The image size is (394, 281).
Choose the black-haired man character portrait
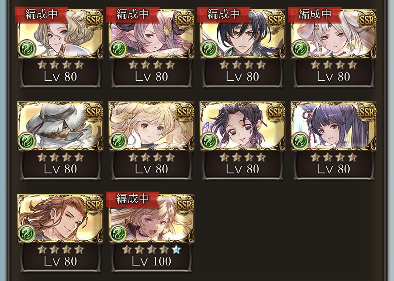(242, 34)
